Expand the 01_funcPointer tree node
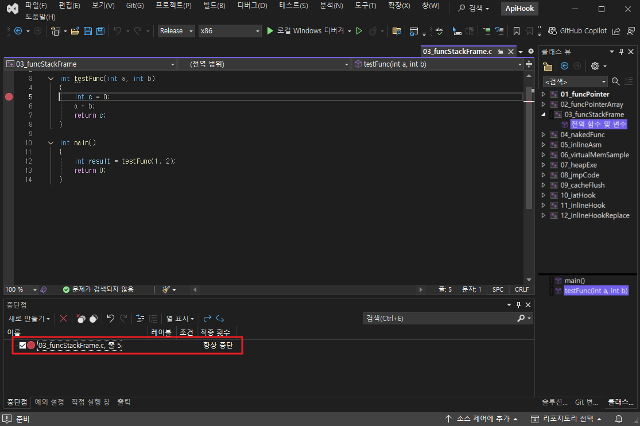This screenshot has width=640, height=426. tap(543, 94)
